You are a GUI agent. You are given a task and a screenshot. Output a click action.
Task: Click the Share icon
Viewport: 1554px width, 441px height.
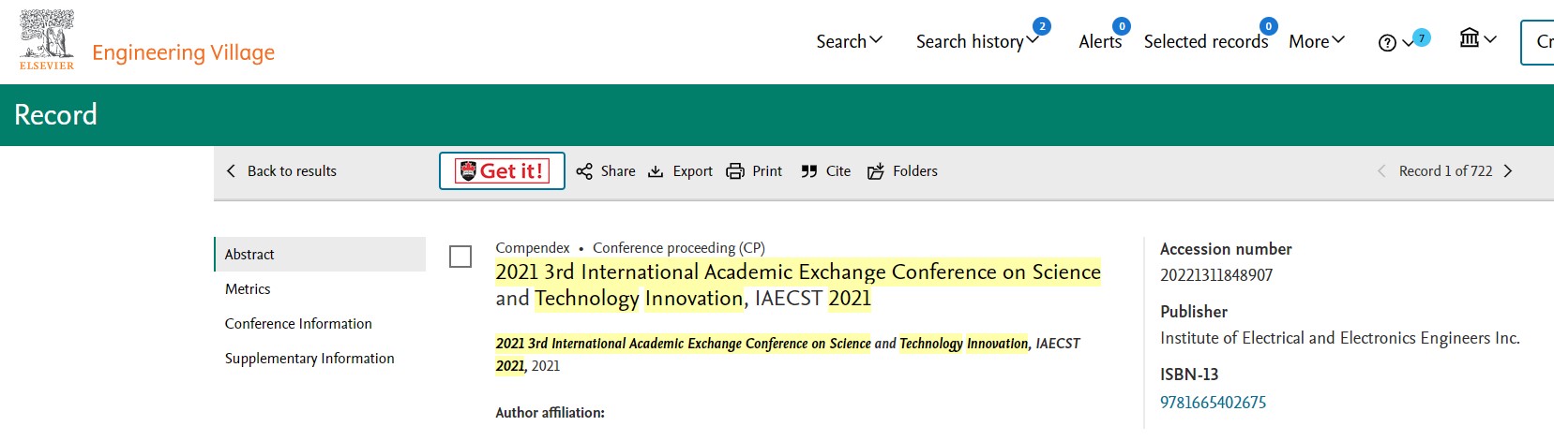click(584, 171)
